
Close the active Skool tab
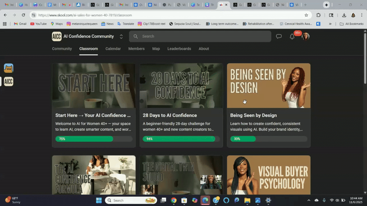coord(226,5)
